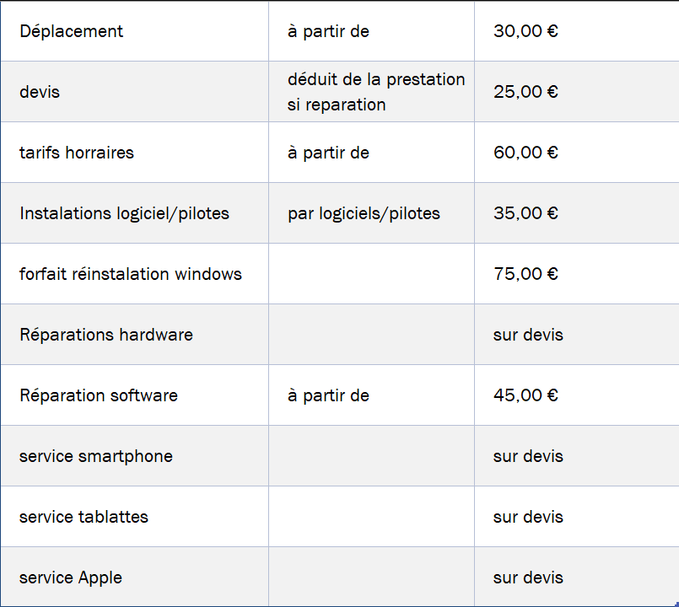Select the par logiciels/pilotes cell
This screenshot has width=679, height=607.
tap(371, 213)
